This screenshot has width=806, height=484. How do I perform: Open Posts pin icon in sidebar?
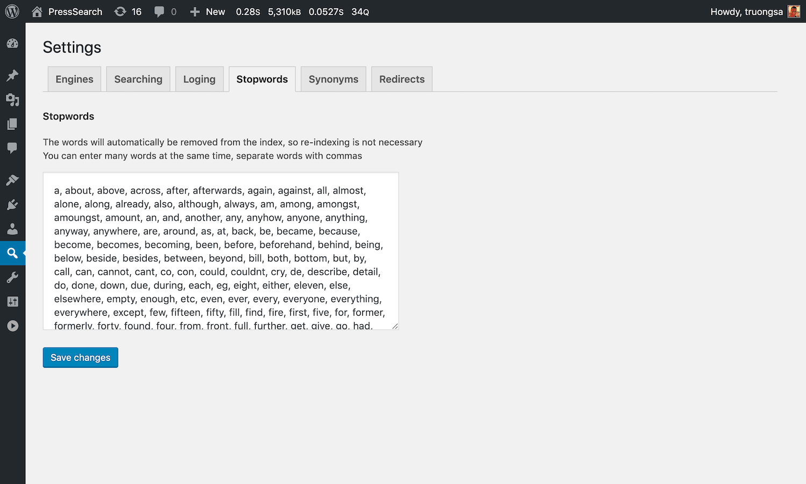[12, 75]
